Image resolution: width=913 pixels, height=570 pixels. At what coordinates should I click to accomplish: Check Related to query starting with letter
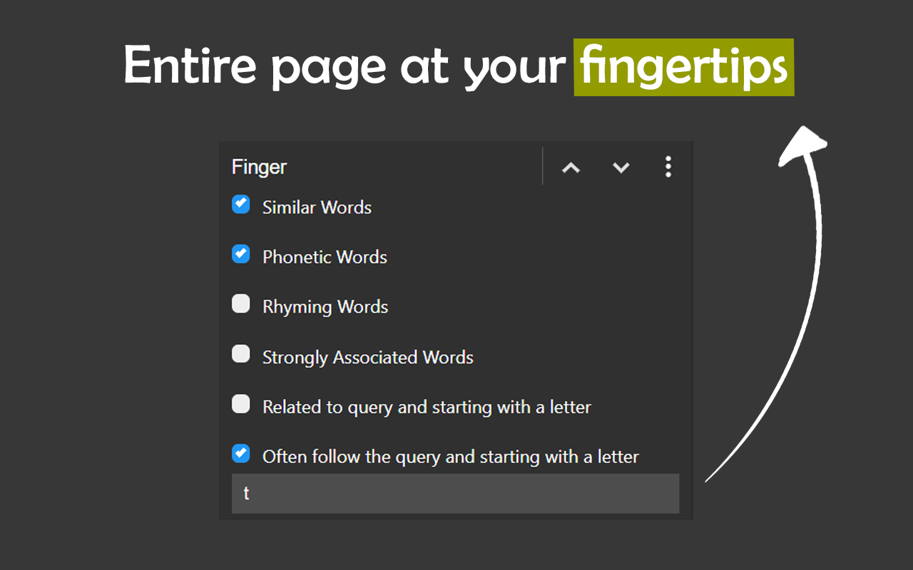241,405
